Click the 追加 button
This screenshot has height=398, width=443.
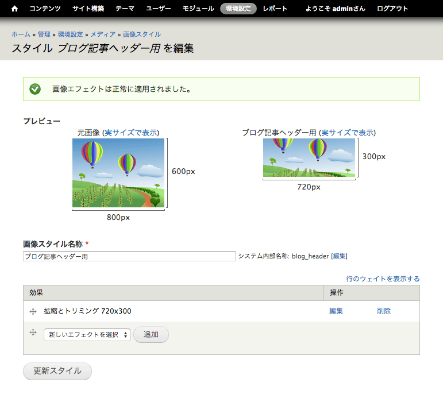click(151, 334)
